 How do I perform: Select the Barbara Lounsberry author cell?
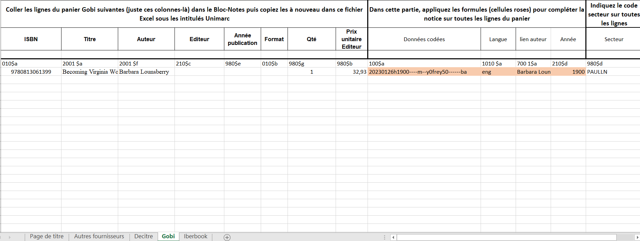click(146, 72)
